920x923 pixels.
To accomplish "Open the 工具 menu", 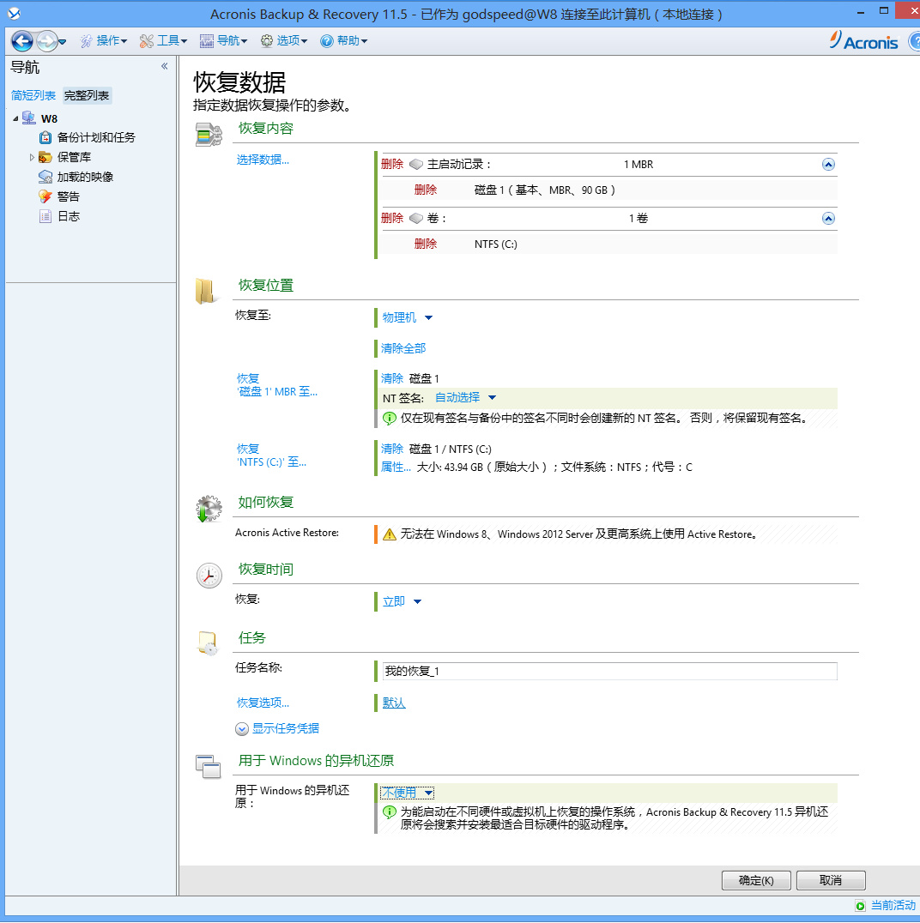I will click(163, 40).
